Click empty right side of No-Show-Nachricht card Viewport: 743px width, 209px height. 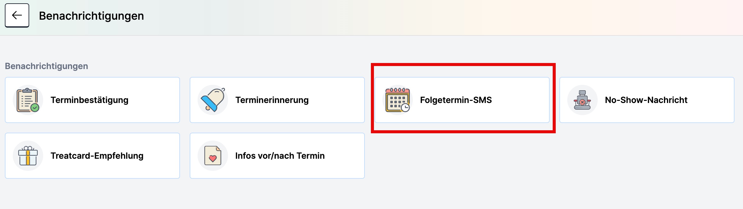[x=711, y=100]
